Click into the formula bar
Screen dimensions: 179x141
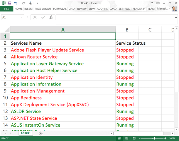[x=115, y=19]
